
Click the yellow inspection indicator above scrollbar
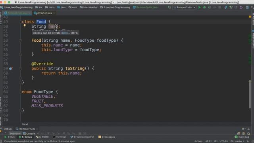coord(250,17)
